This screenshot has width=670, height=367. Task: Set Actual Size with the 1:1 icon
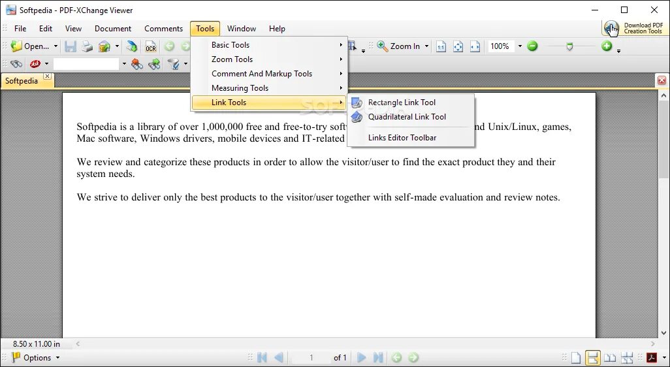pos(441,46)
